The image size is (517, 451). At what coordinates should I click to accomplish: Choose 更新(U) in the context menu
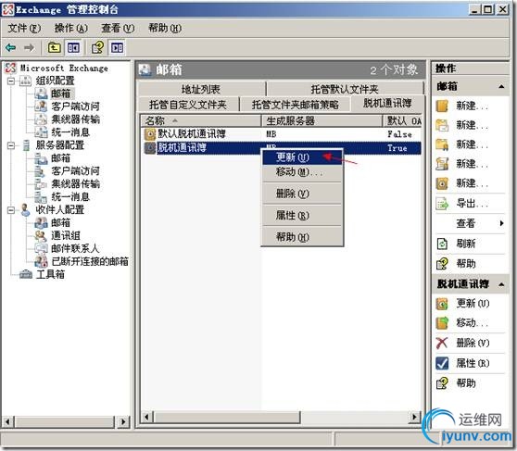point(302,157)
